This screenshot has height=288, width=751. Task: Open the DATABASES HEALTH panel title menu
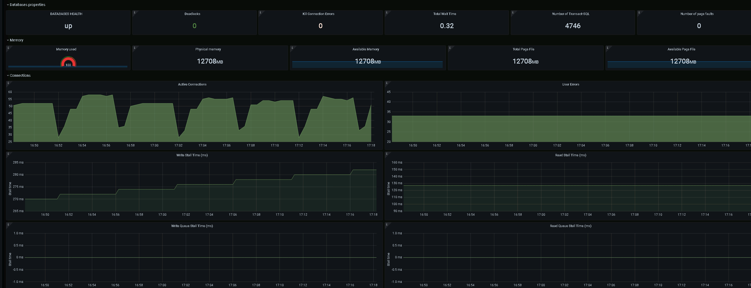[x=66, y=14]
